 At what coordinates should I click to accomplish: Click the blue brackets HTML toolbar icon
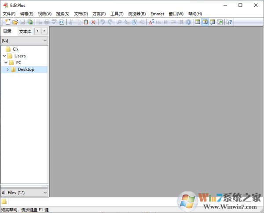point(62,22)
